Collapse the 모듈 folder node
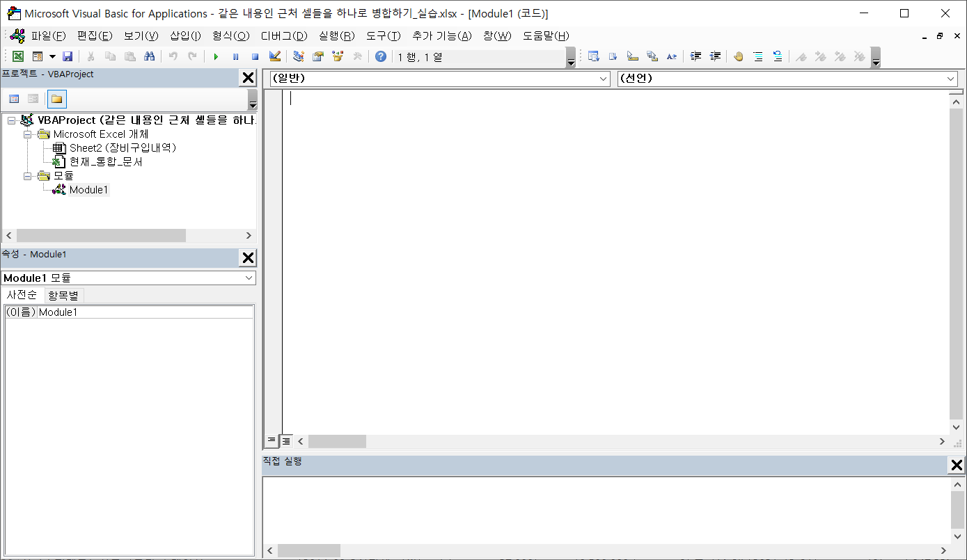 coord(28,176)
